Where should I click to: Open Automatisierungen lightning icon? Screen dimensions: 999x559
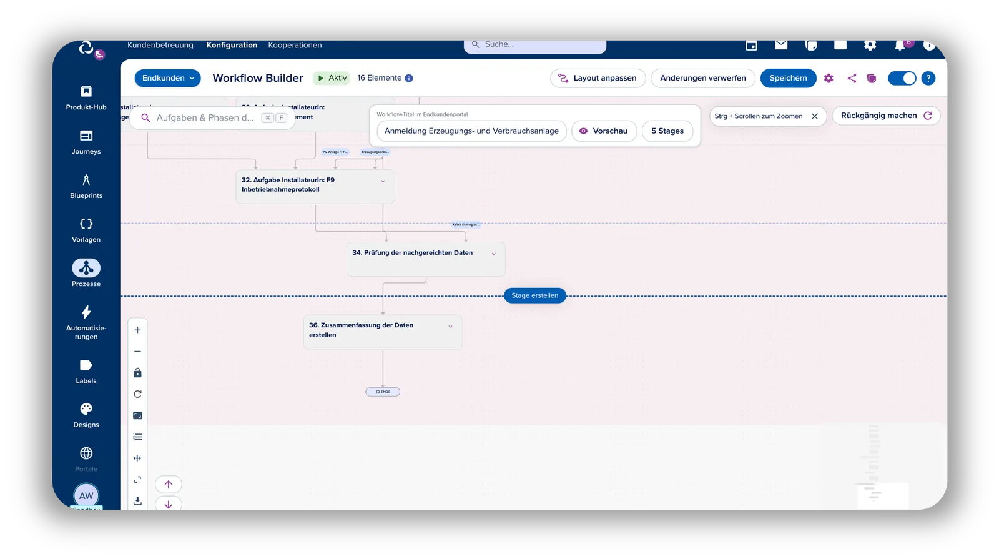[86, 312]
